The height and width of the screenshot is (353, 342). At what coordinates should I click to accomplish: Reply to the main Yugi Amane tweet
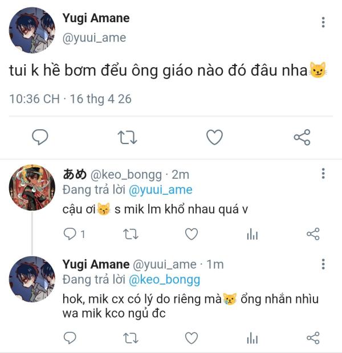(40, 137)
